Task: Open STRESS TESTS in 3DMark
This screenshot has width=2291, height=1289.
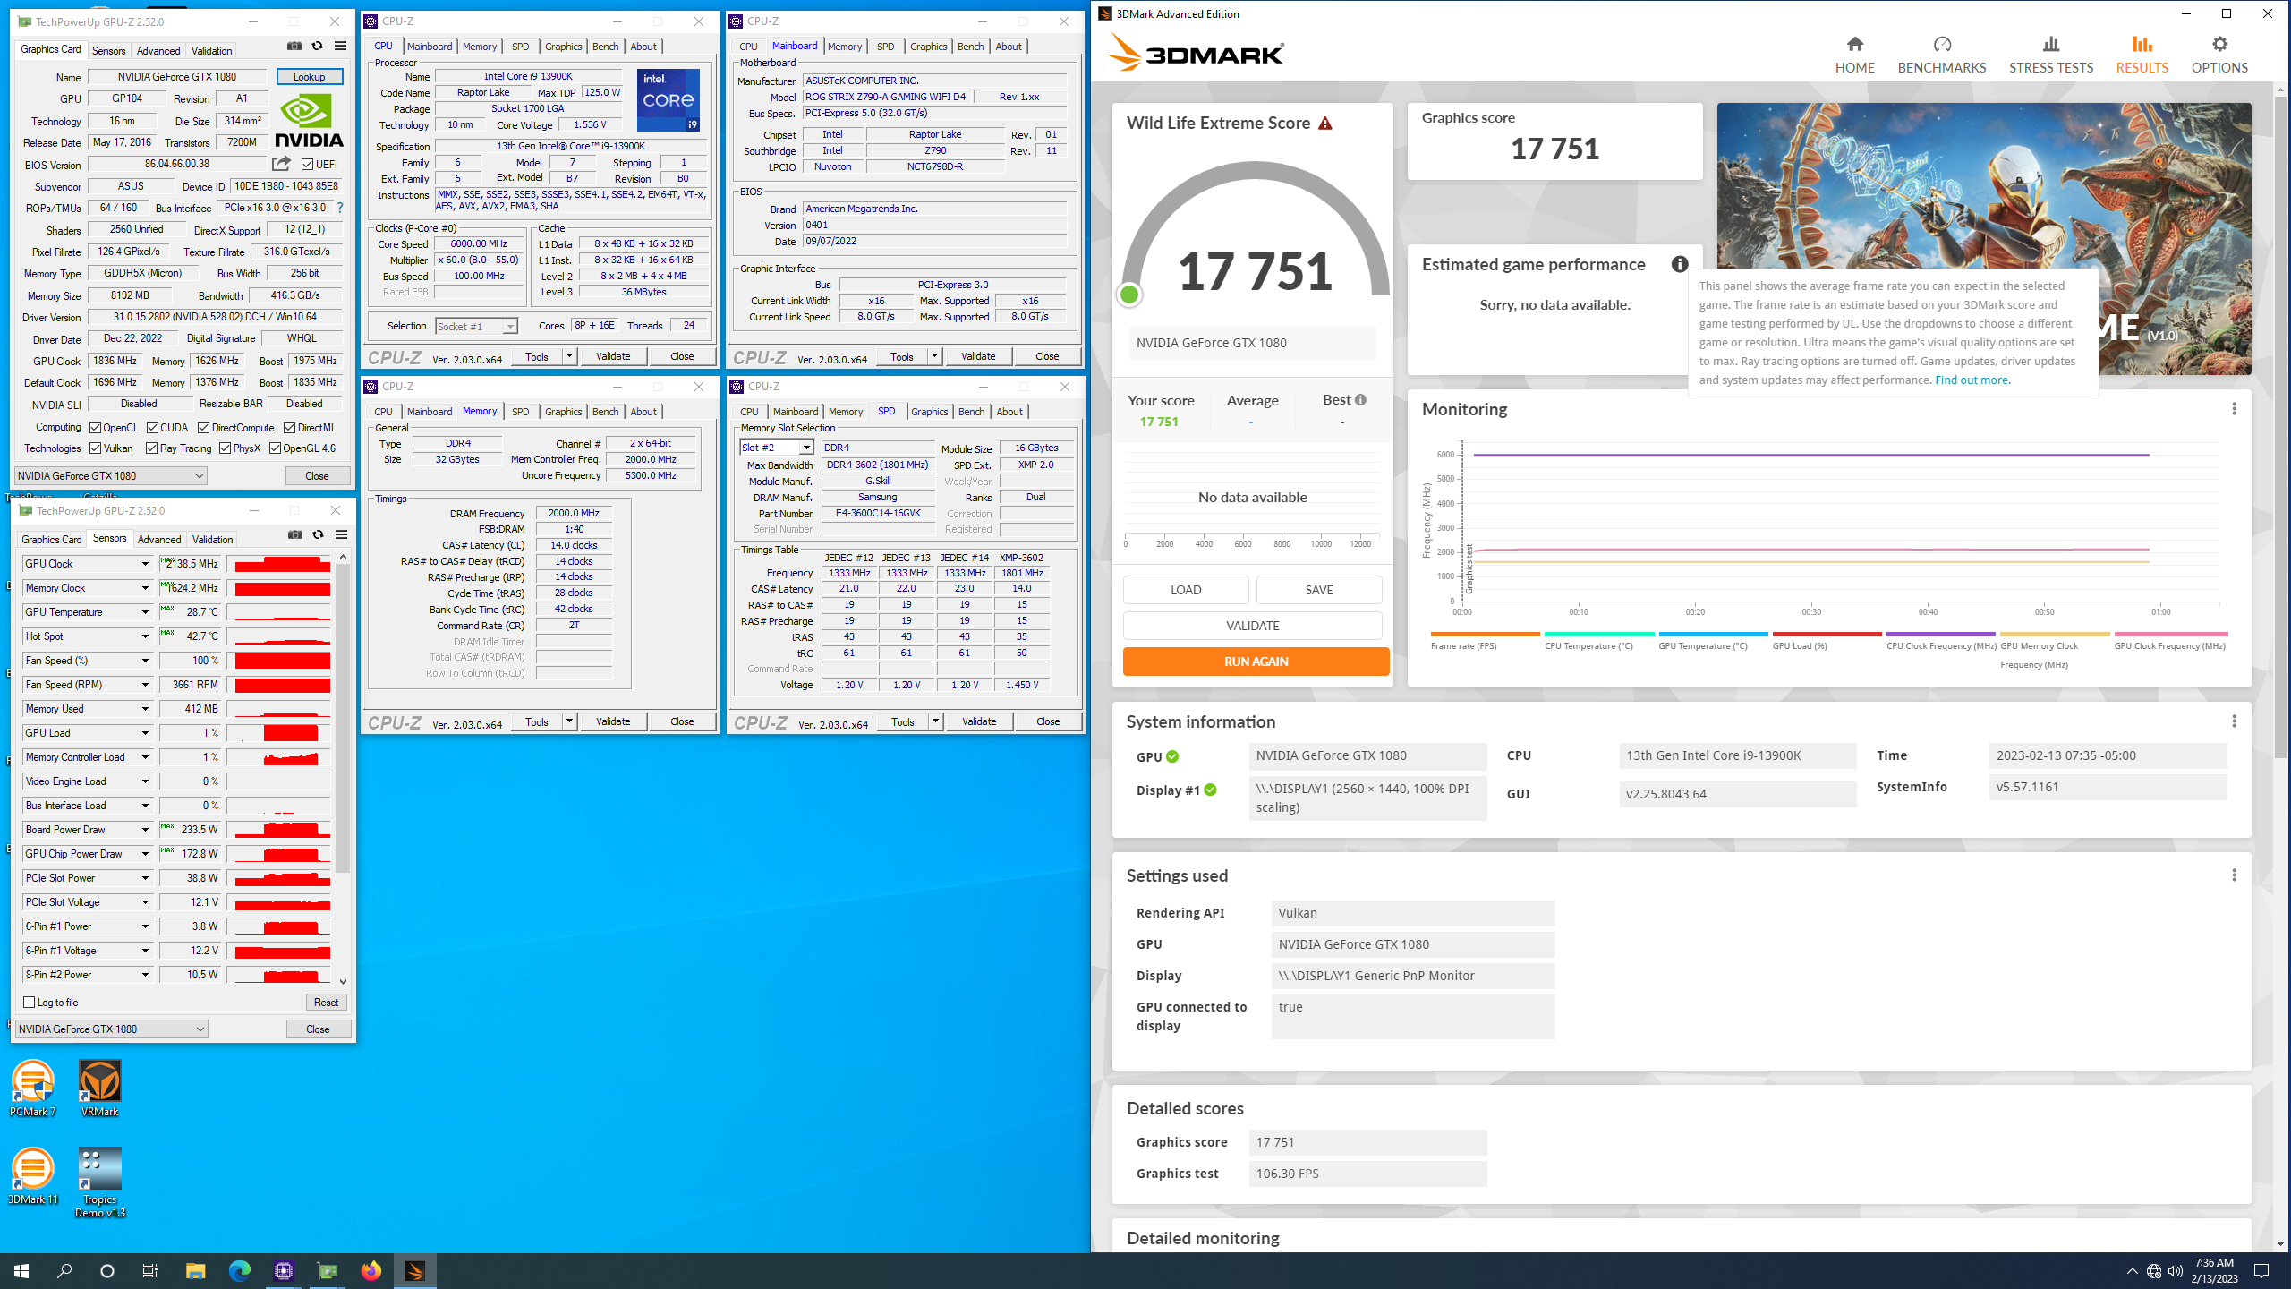Action: 2050,55
